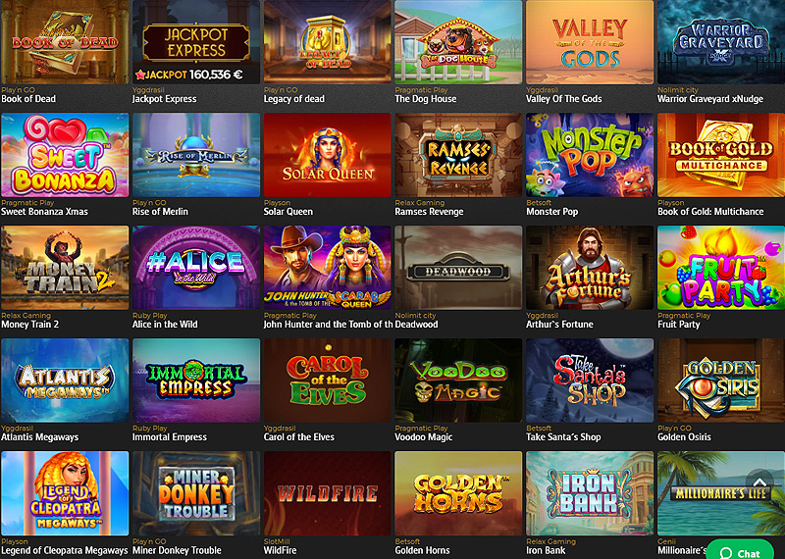785x559 pixels.
Task: Open the Chat button
Action: coord(741,551)
